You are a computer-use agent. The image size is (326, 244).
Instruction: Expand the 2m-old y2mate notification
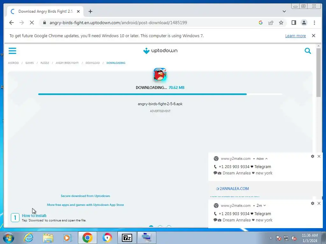(x=265, y=206)
